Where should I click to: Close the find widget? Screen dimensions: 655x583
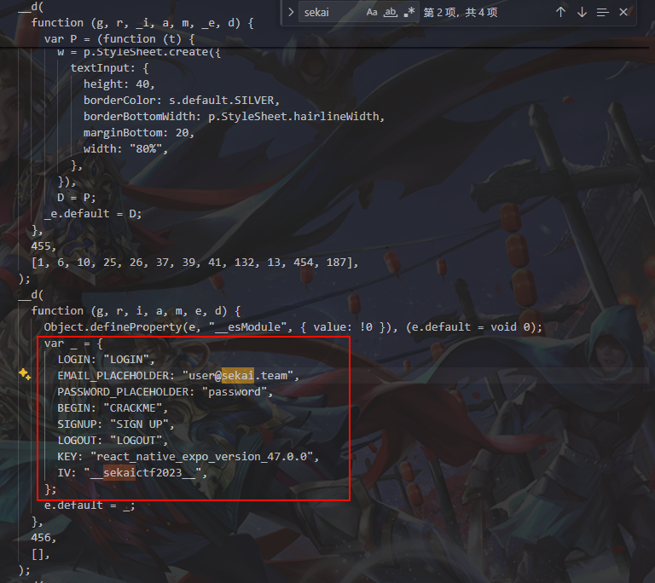(623, 13)
